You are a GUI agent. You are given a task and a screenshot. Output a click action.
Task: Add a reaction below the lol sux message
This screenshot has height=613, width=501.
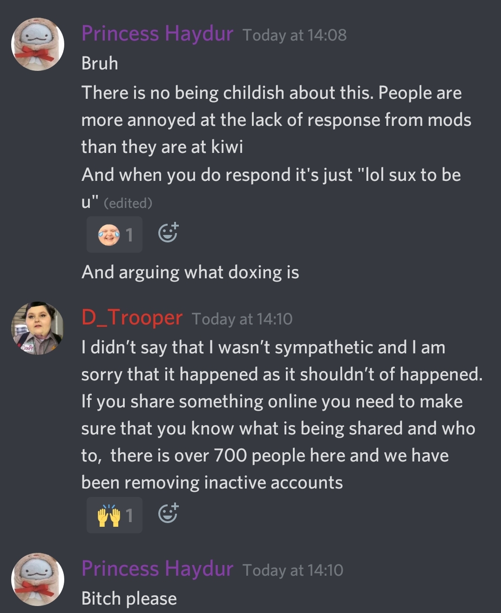point(168,233)
